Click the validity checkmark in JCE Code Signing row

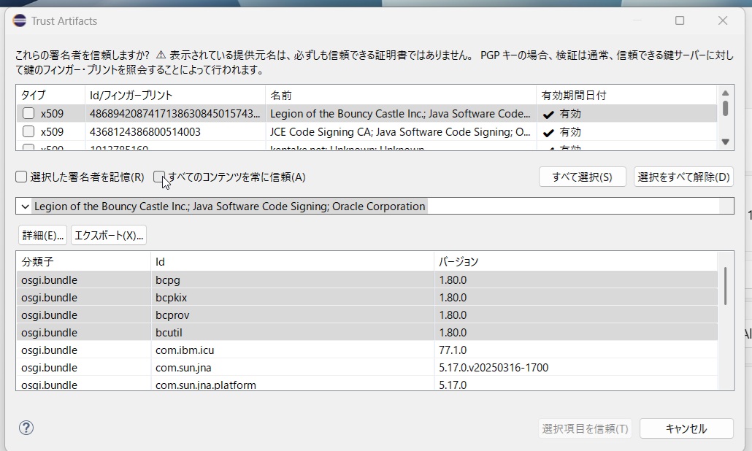coord(548,132)
